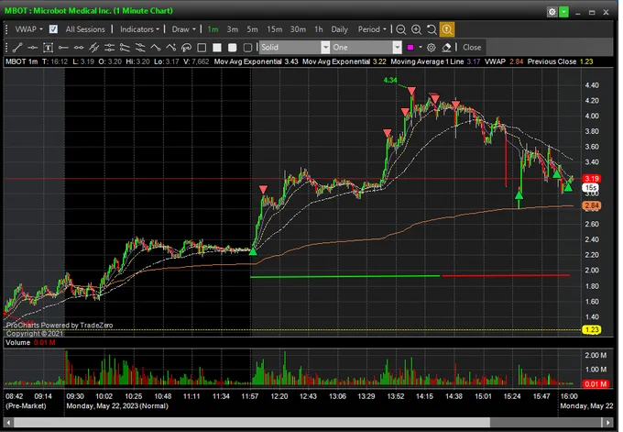
Task: Click the magenta line color swatch
Action: [410, 48]
